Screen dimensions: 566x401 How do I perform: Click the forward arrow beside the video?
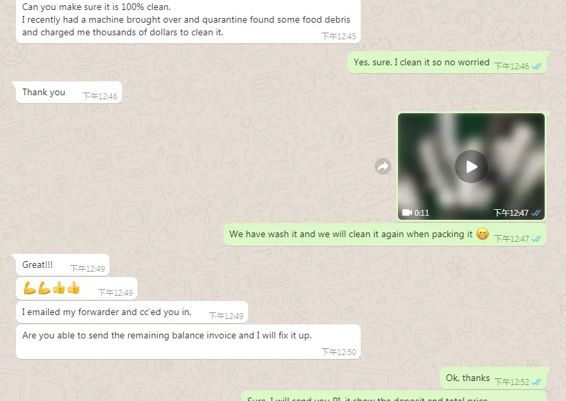[x=383, y=167]
